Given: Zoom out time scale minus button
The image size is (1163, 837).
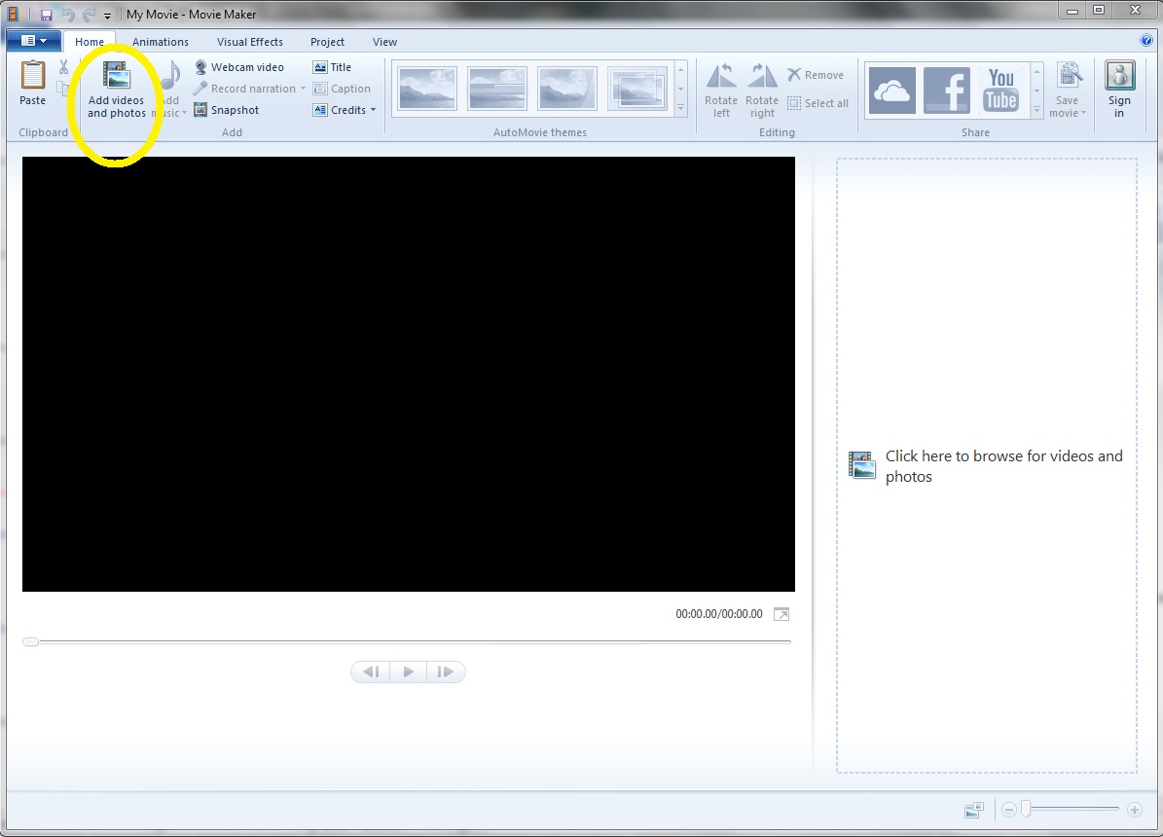Looking at the screenshot, I should tap(1008, 810).
